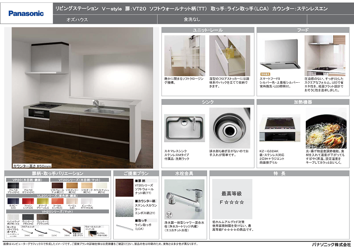354x250 pixels.
Task: Click the Sukimaress sink top-view photo
Action: tap(185, 128)
